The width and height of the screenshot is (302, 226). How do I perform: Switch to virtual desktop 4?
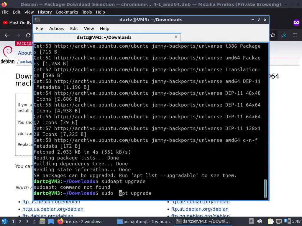tap(35, 222)
